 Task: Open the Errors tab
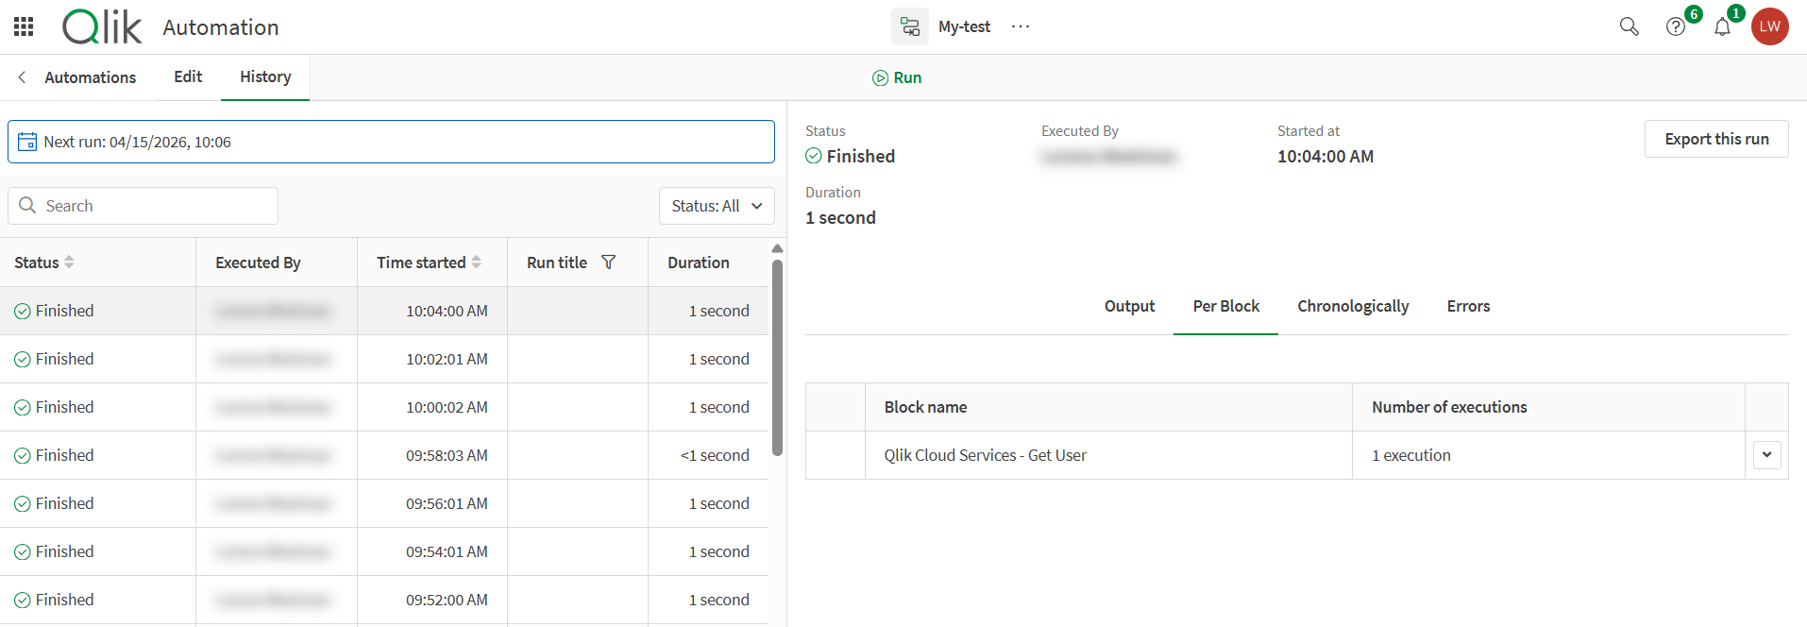coord(1468,306)
